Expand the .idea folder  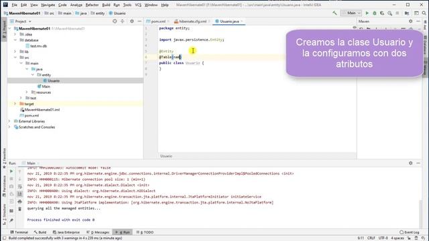(x=15, y=34)
